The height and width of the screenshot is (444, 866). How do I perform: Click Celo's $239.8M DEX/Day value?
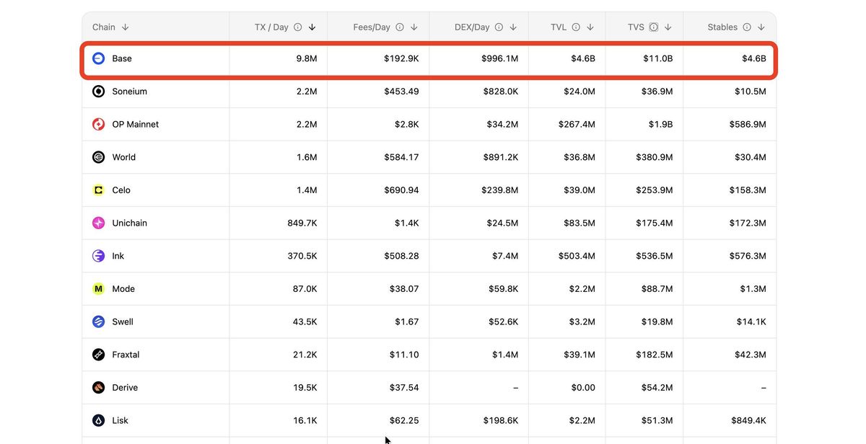pos(500,190)
